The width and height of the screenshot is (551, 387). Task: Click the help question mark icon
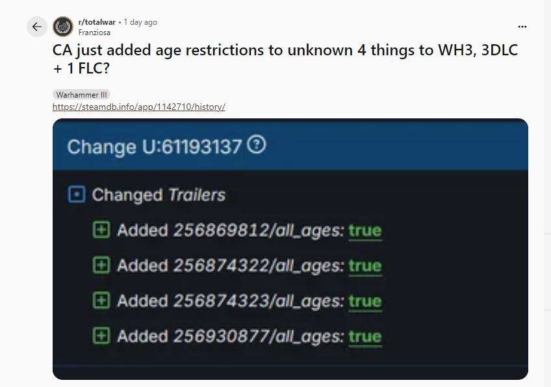click(x=257, y=145)
